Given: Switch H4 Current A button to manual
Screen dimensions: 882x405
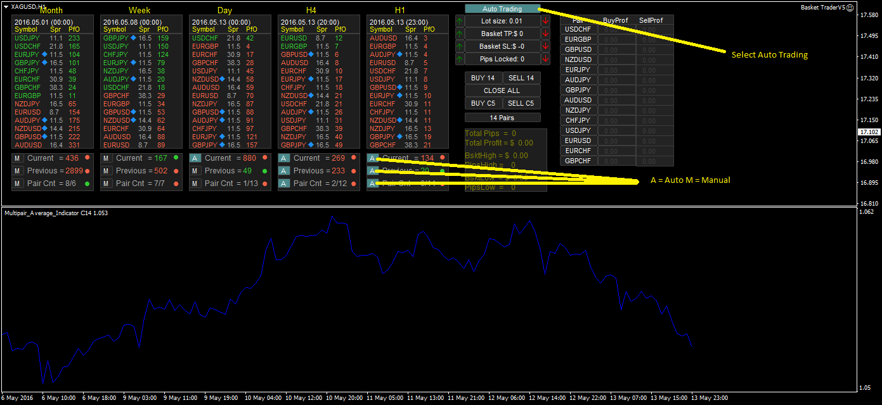Looking at the screenshot, I should click(284, 158).
